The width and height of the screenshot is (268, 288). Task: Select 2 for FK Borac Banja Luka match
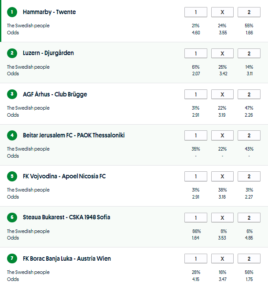pyautogui.click(x=249, y=258)
